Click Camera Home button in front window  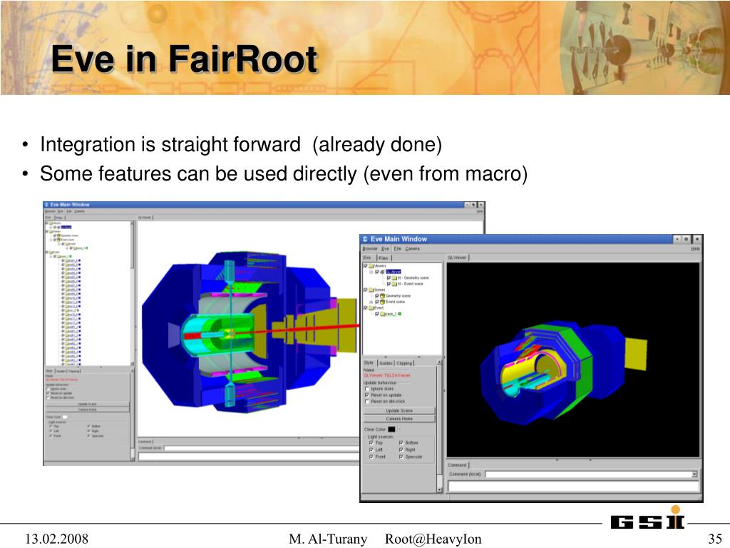[x=399, y=419]
